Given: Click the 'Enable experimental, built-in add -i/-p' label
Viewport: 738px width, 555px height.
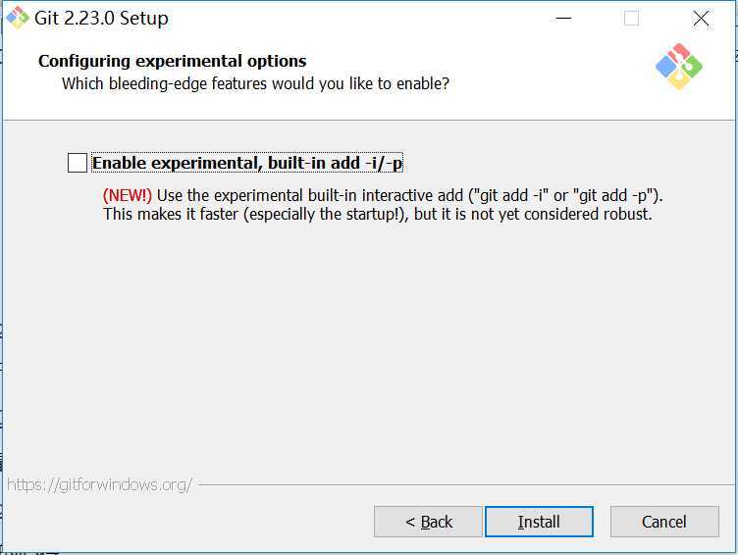Looking at the screenshot, I should 247,163.
